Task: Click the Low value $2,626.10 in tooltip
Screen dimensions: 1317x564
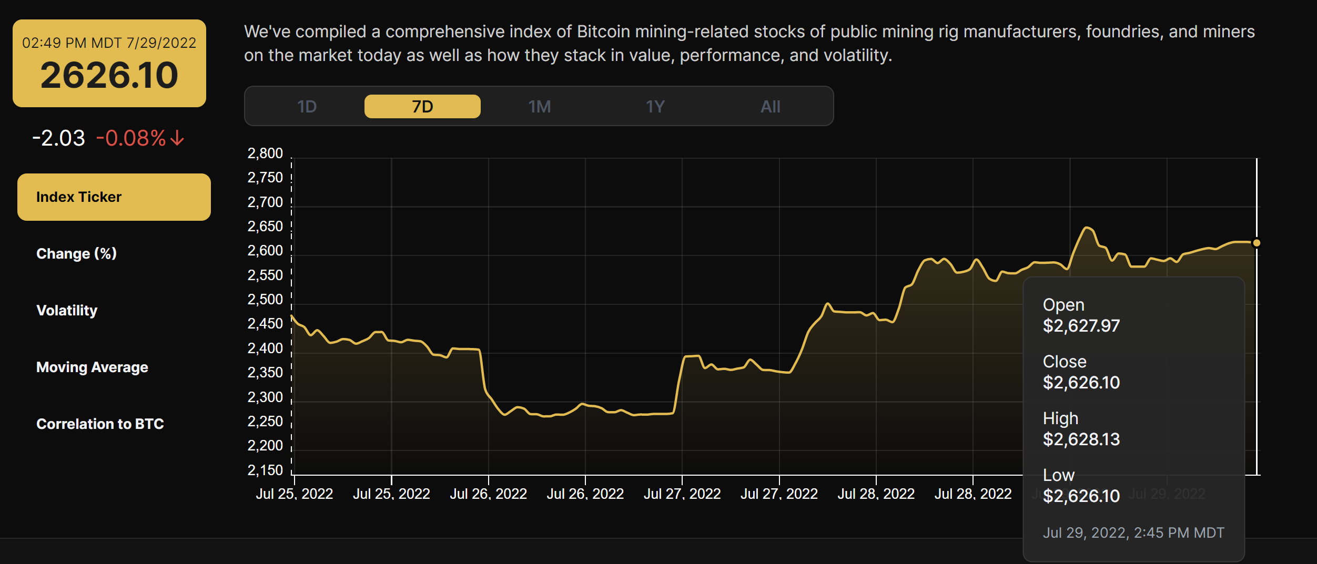Action: pos(1081,496)
